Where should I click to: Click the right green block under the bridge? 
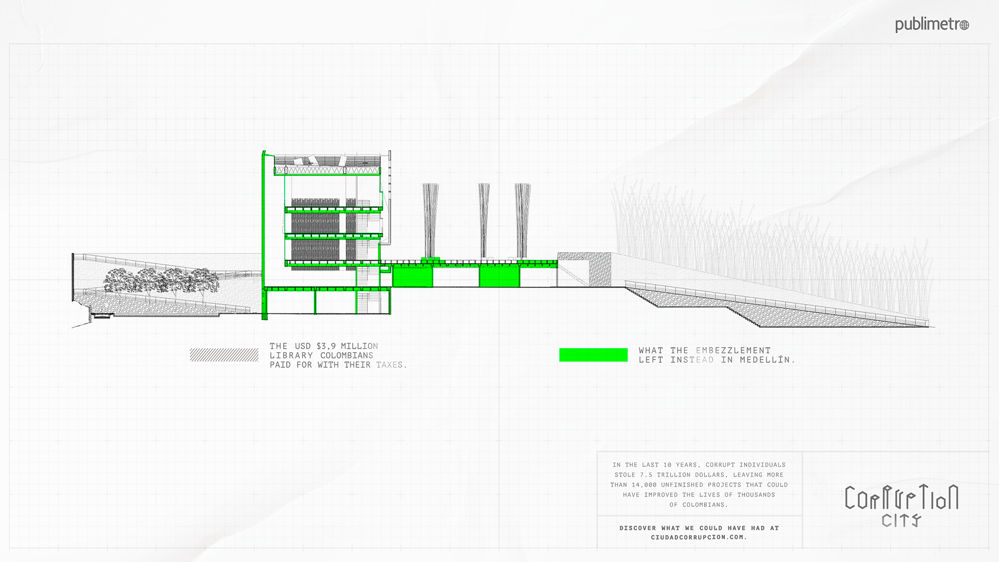point(499,276)
